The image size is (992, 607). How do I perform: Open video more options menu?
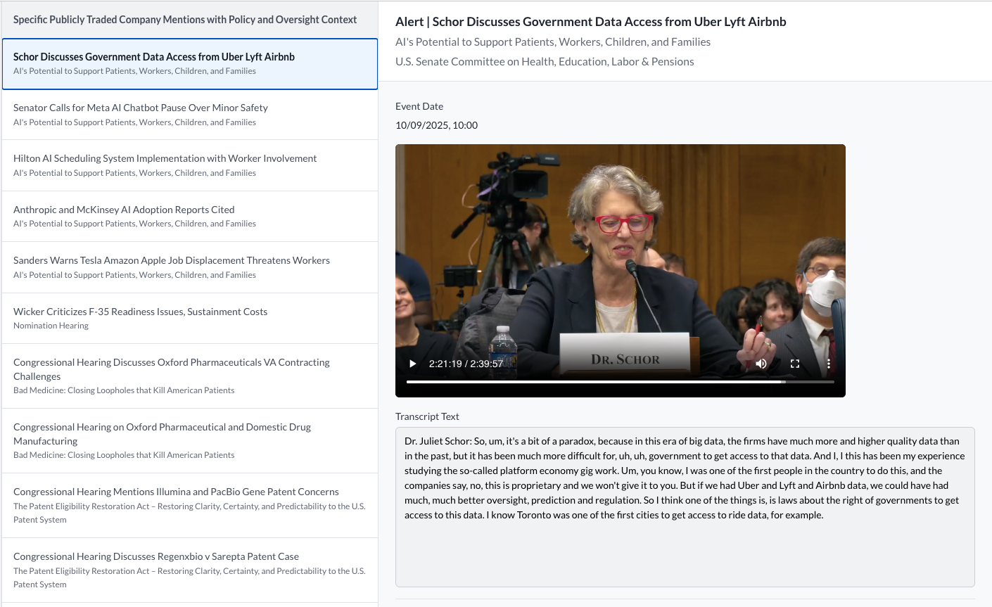[x=829, y=364]
